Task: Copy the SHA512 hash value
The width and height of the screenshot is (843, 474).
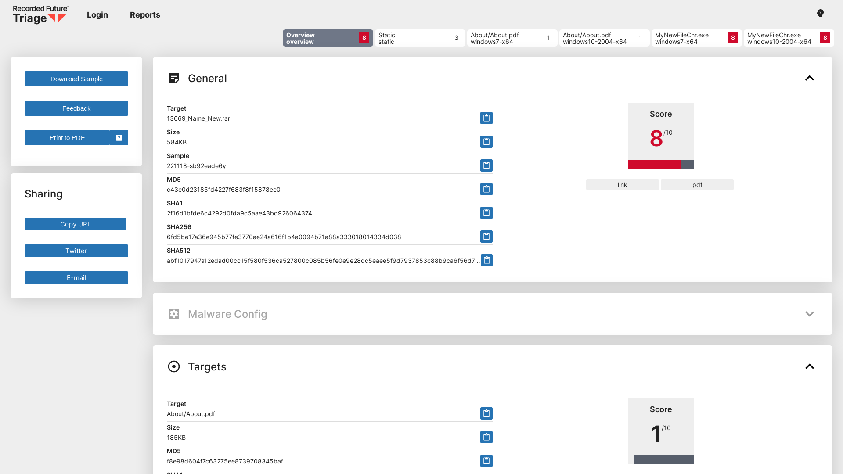Action: (486, 260)
